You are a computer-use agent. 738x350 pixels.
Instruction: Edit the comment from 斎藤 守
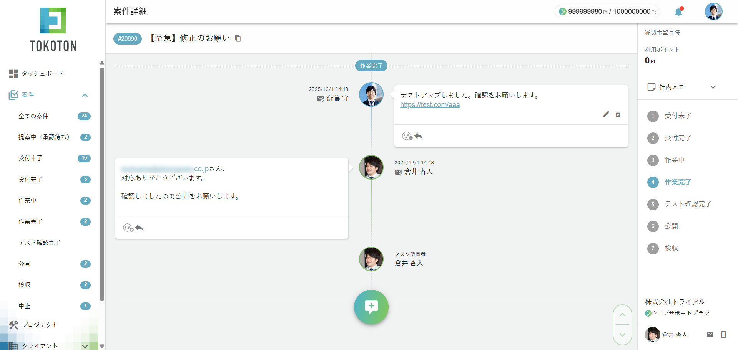coord(606,114)
